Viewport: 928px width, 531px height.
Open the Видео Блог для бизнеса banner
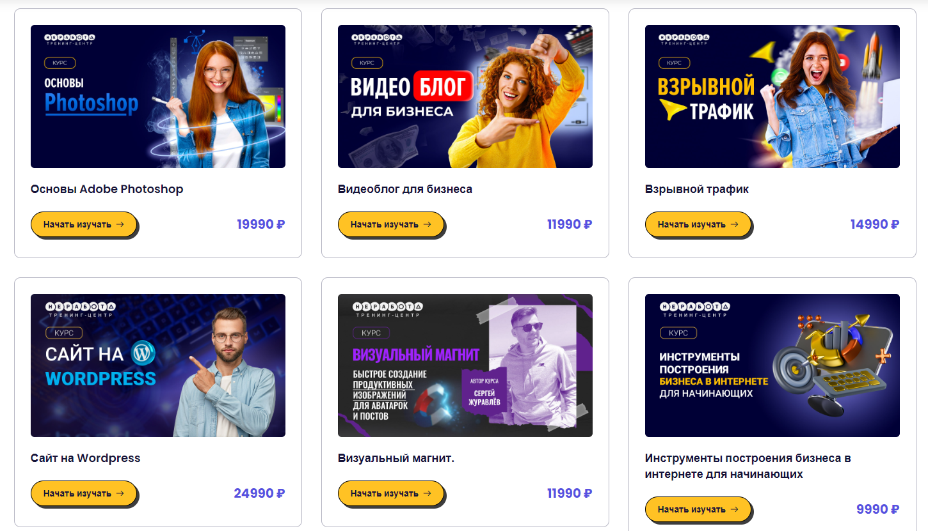(x=465, y=96)
